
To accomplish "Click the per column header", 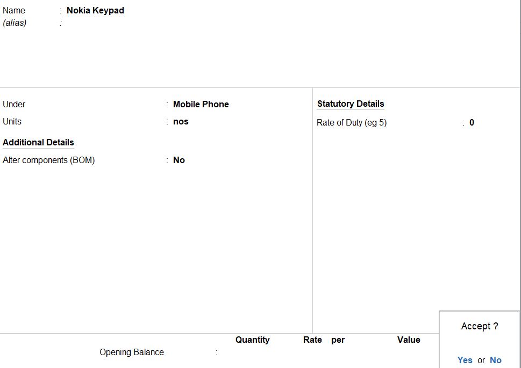I will click(x=338, y=340).
